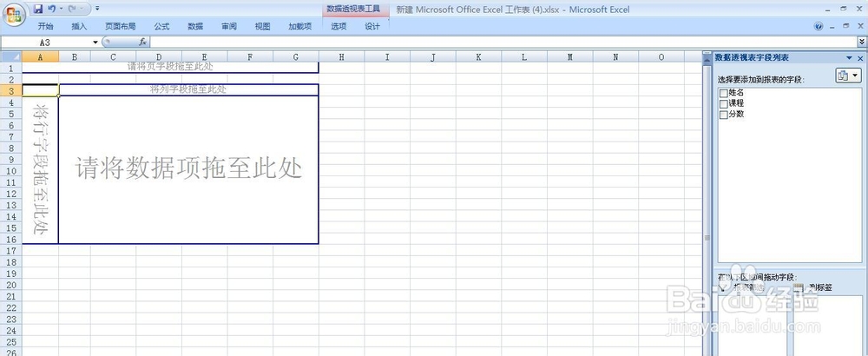The width and height of the screenshot is (868, 356).
Task: Open the PivotTable 设计 tab
Action: (372, 26)
